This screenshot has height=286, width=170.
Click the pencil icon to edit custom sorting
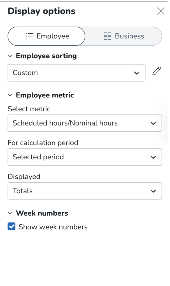tap(157, 72)
